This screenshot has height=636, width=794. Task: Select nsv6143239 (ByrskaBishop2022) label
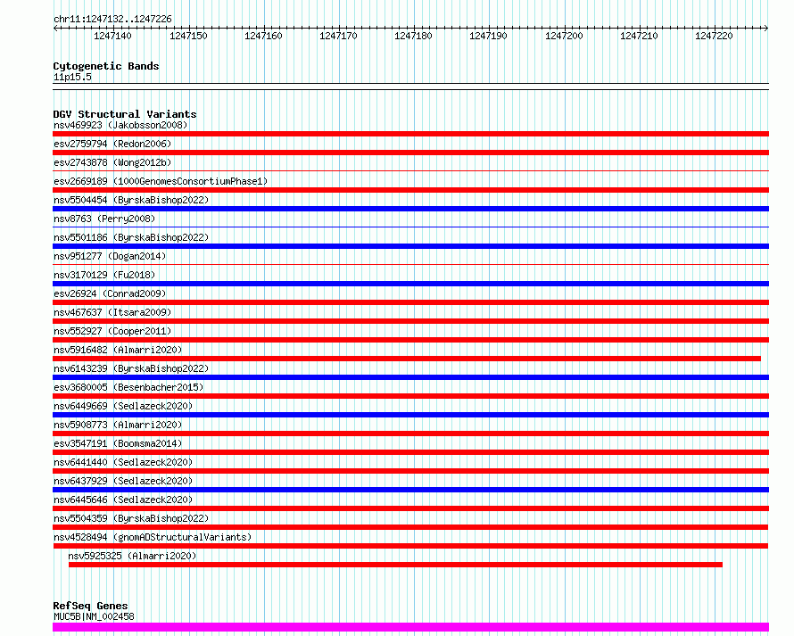click(x=131, y=368)
